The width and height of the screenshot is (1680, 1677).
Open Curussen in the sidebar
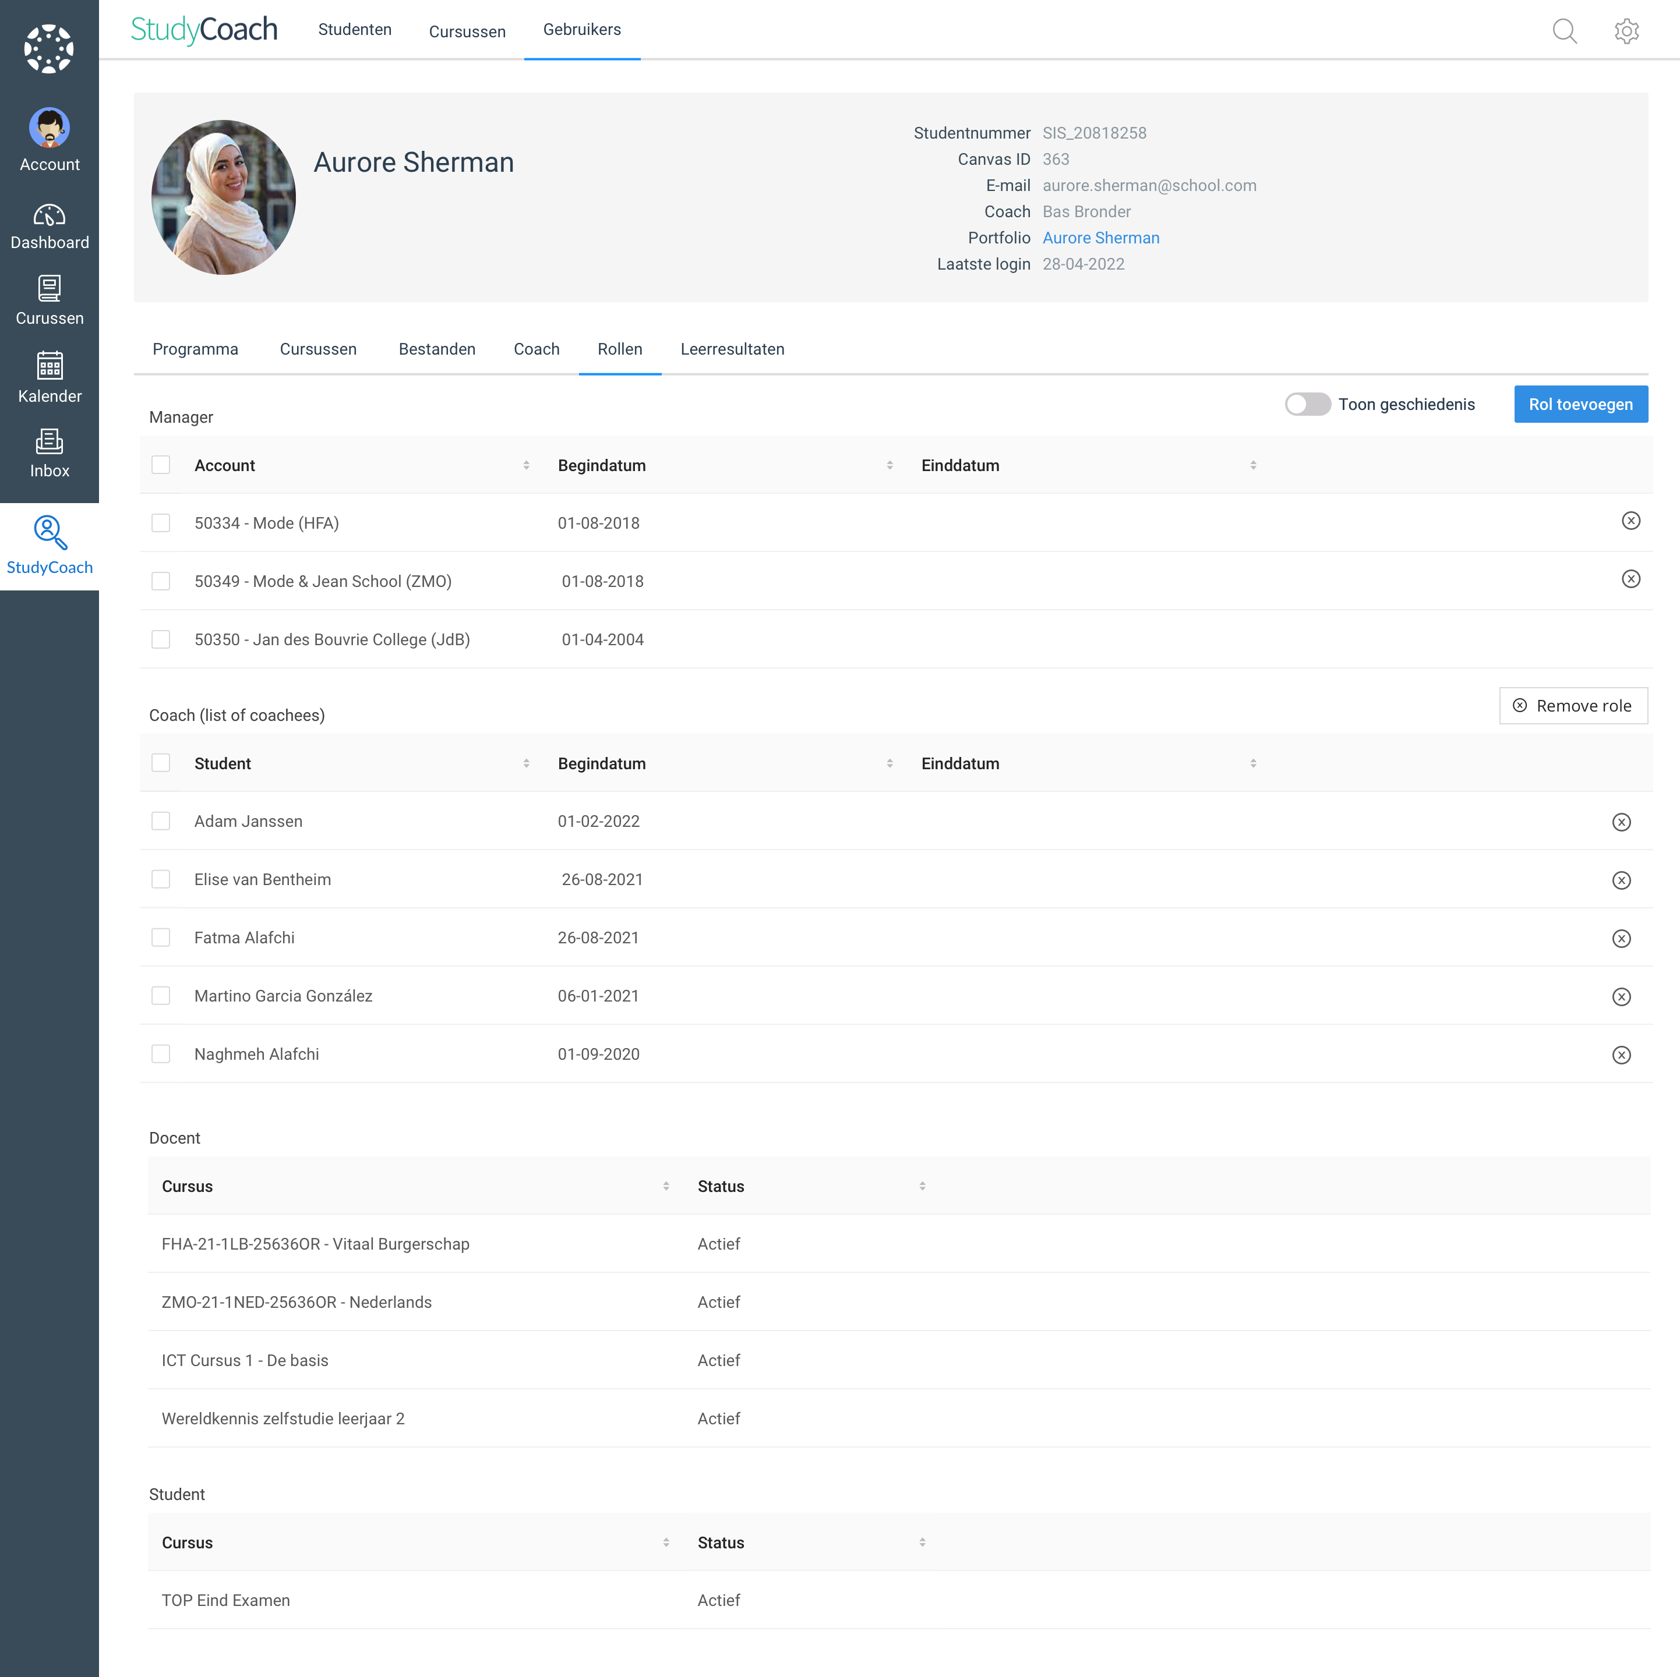(x=50, y=301)
